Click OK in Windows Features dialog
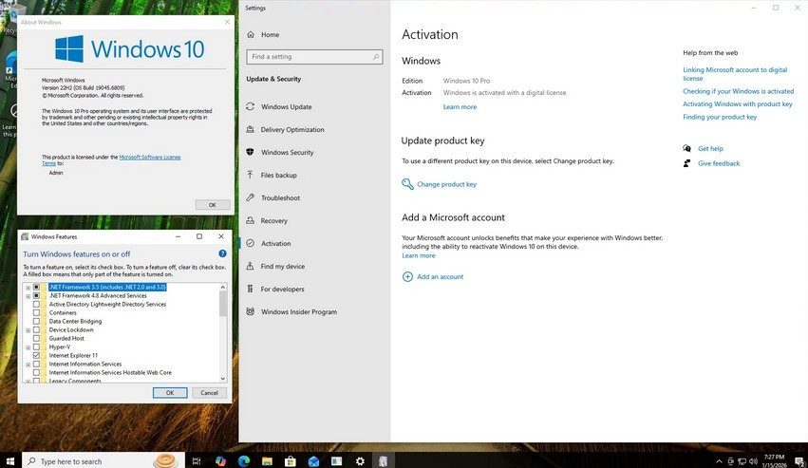The image size is (808, 468). (x=170, y=393)
